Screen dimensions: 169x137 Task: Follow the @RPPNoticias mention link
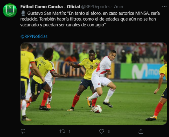[34, 36]
